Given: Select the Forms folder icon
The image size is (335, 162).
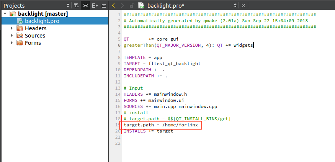Looking at the screenshot, I should click(20, 43).
